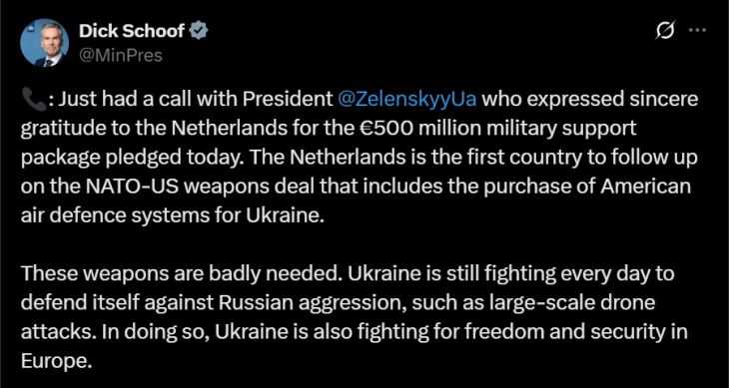Click the sentence 'These weapons are badly needed.'
This screenshot has height=388, width=729.
(180, 274)
